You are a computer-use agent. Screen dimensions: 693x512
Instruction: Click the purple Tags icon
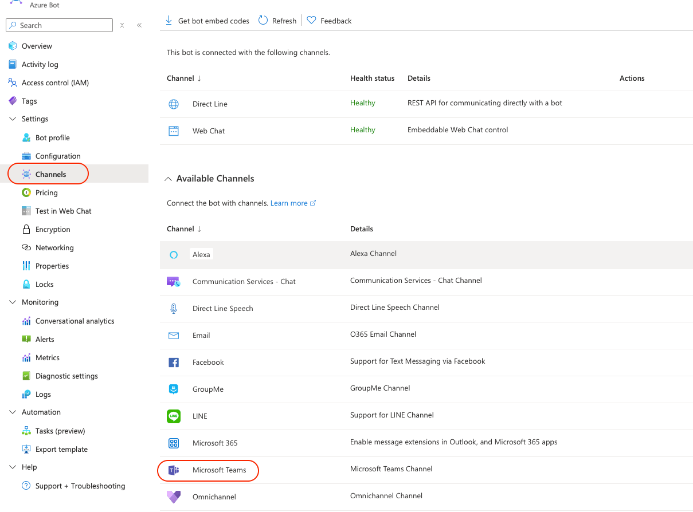(x=13, y=101)
